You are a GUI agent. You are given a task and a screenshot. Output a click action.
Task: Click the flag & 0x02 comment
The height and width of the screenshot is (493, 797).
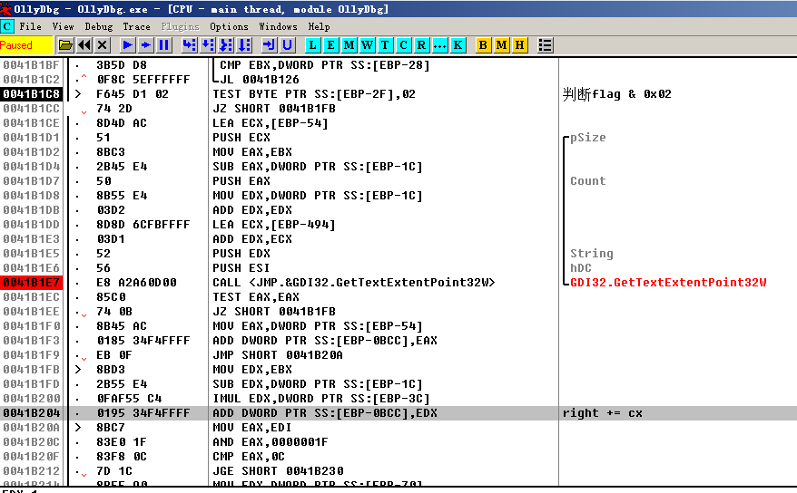[617, 94]
